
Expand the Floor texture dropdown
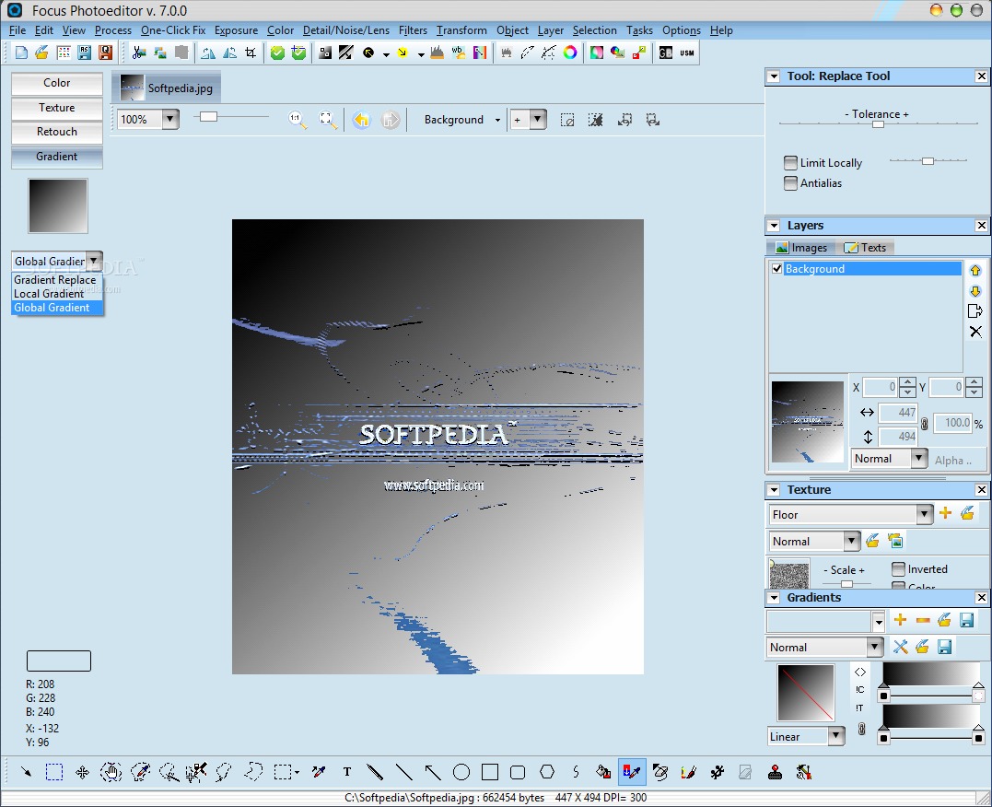click(x=925, y=515)
